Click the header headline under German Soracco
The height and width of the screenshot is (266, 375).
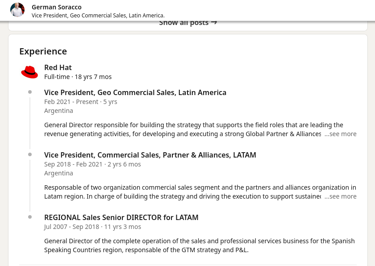point(98,16)
